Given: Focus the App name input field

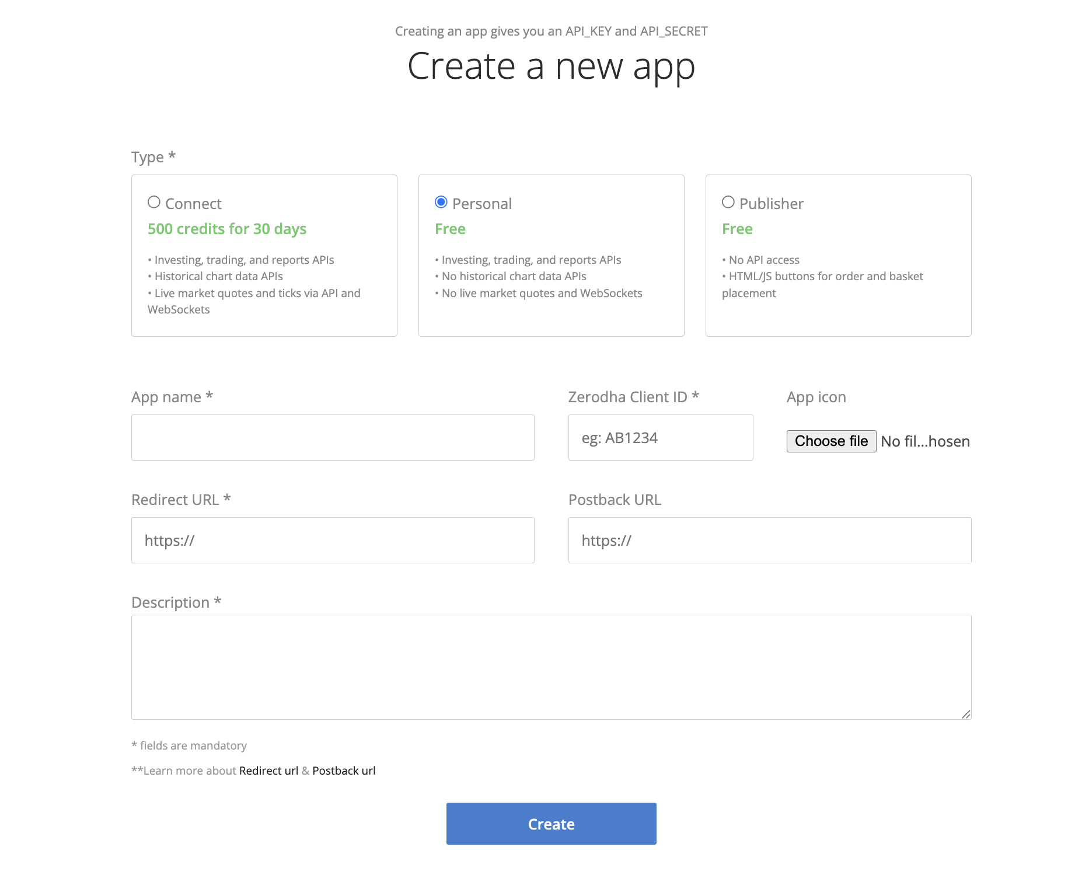Looking at the screenshot, I should pyautogui.click(x=333, y=437).
